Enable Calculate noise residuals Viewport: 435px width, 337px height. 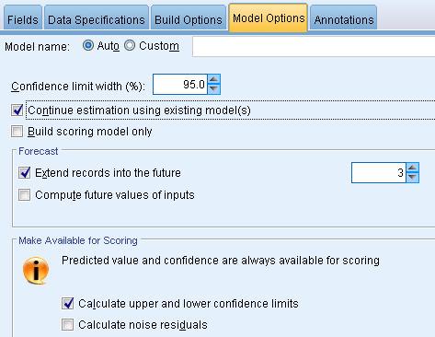[67, 324]
